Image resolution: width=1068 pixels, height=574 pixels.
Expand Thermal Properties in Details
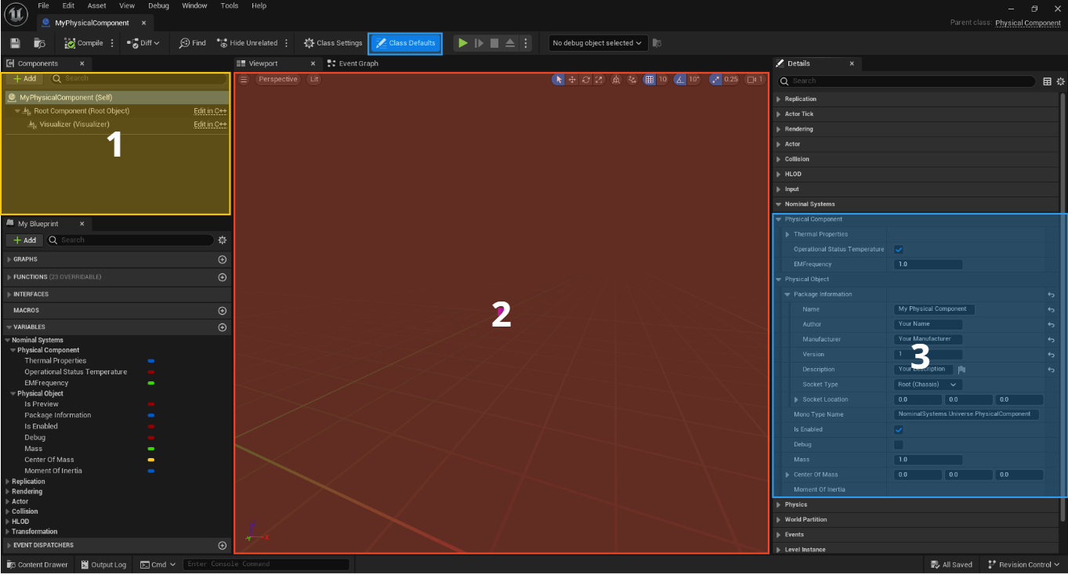pos(787,234)
